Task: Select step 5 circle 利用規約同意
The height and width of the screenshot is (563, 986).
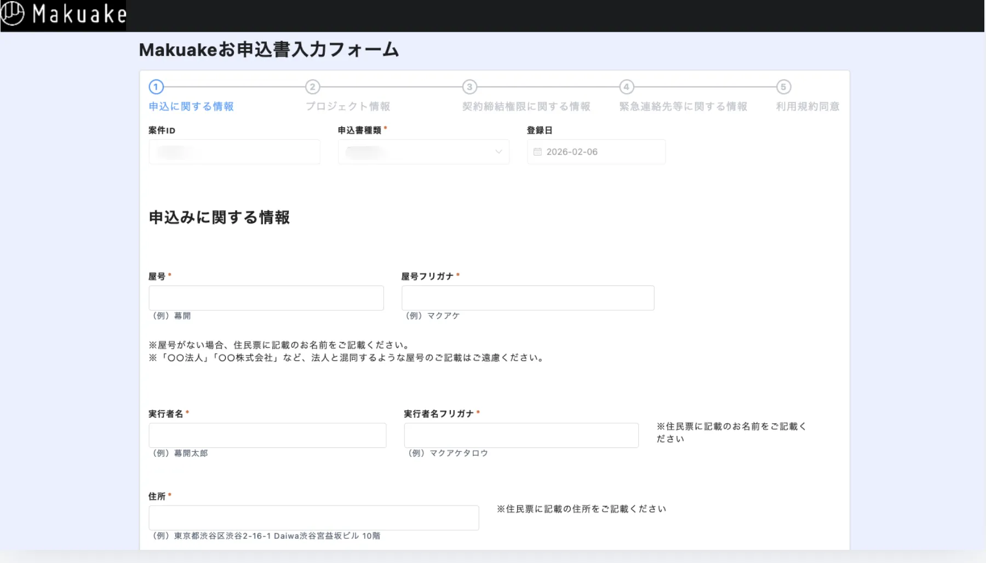Action: tap(783, 87)
